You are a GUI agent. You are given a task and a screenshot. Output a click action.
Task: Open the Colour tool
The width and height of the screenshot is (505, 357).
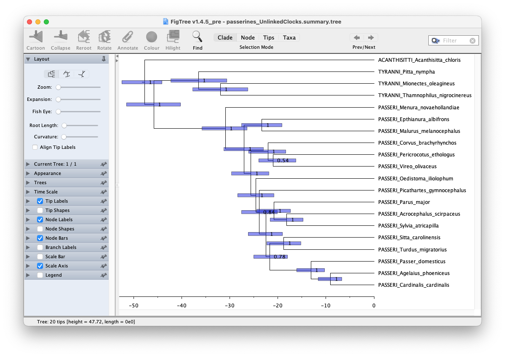tap(151, 37)
